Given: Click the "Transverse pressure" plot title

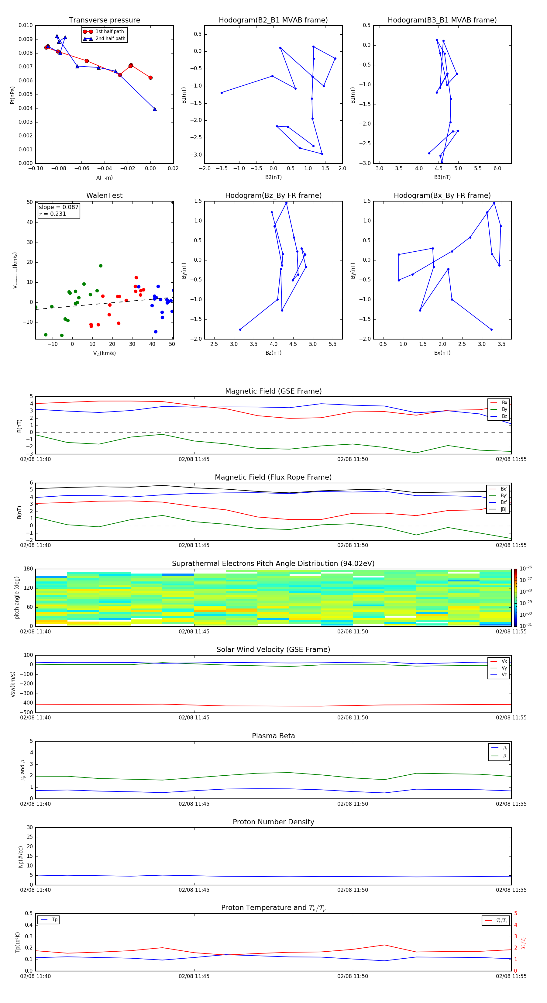Looking at the screenshot, I should click(x=104, y=20).
